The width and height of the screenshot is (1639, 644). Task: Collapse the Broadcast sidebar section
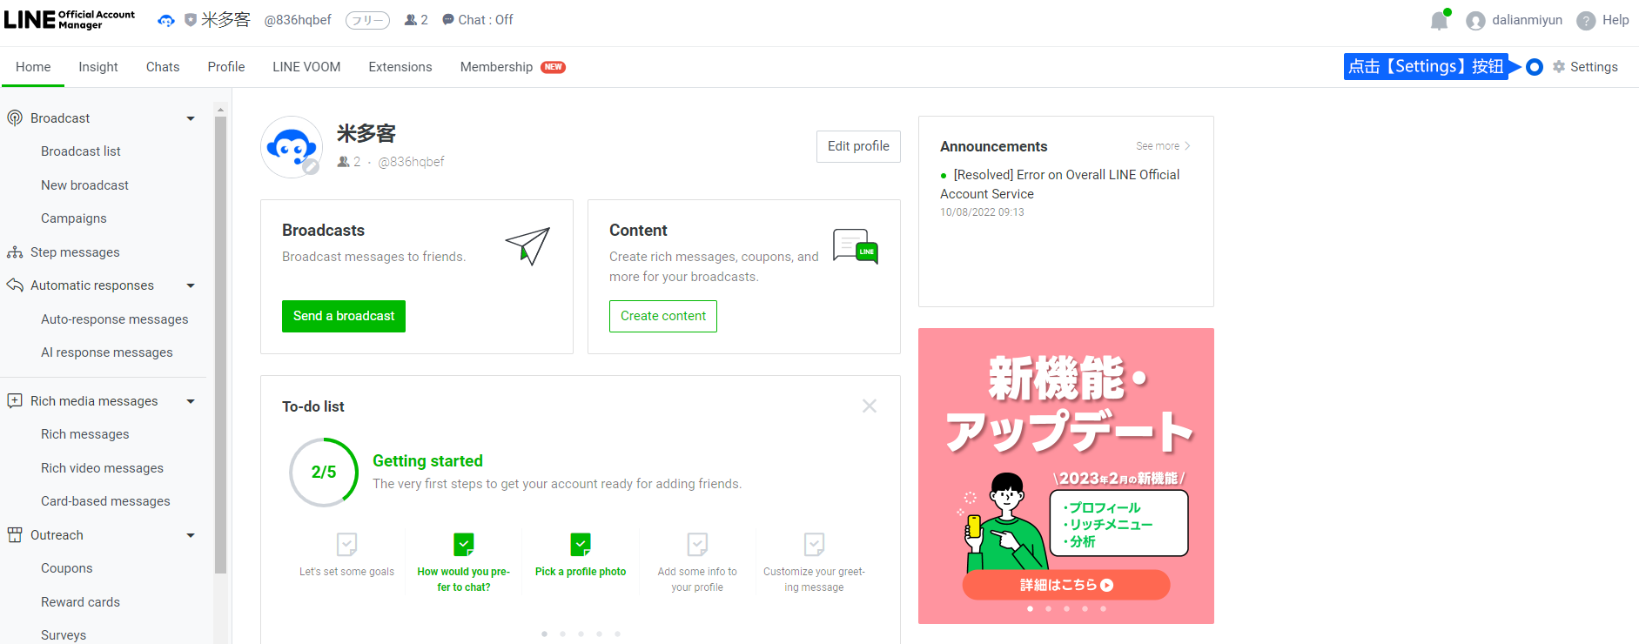point(191,118)
